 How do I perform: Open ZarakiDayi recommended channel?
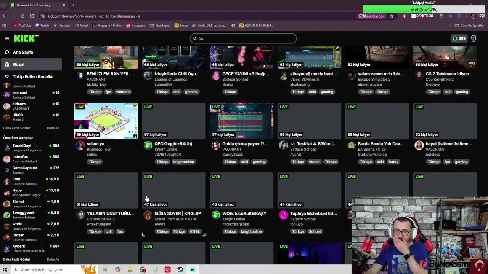[31, 148]
